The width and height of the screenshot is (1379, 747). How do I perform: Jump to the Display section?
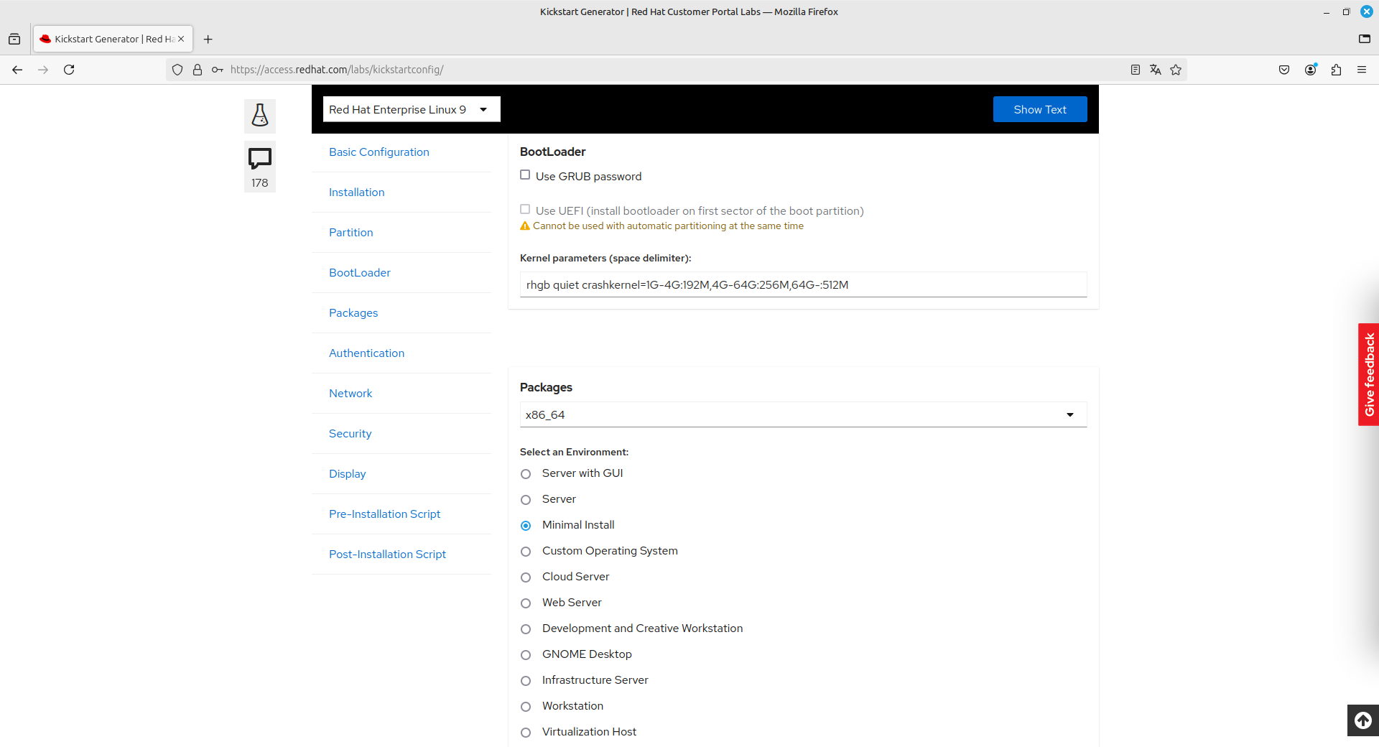tap(348, 474)
